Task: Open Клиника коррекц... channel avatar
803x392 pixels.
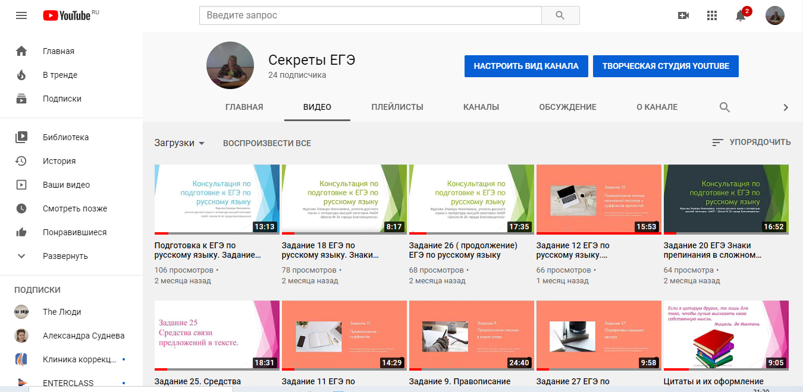Action: click(x=21, y=359)
